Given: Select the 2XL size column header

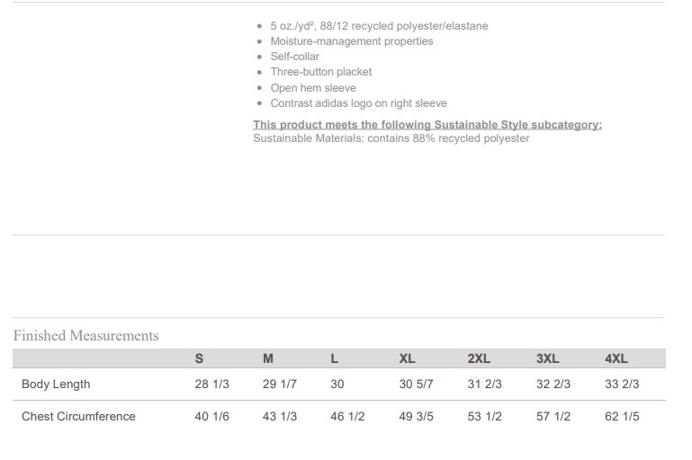Looking at the screenshot, I should (x=479, y=358).
